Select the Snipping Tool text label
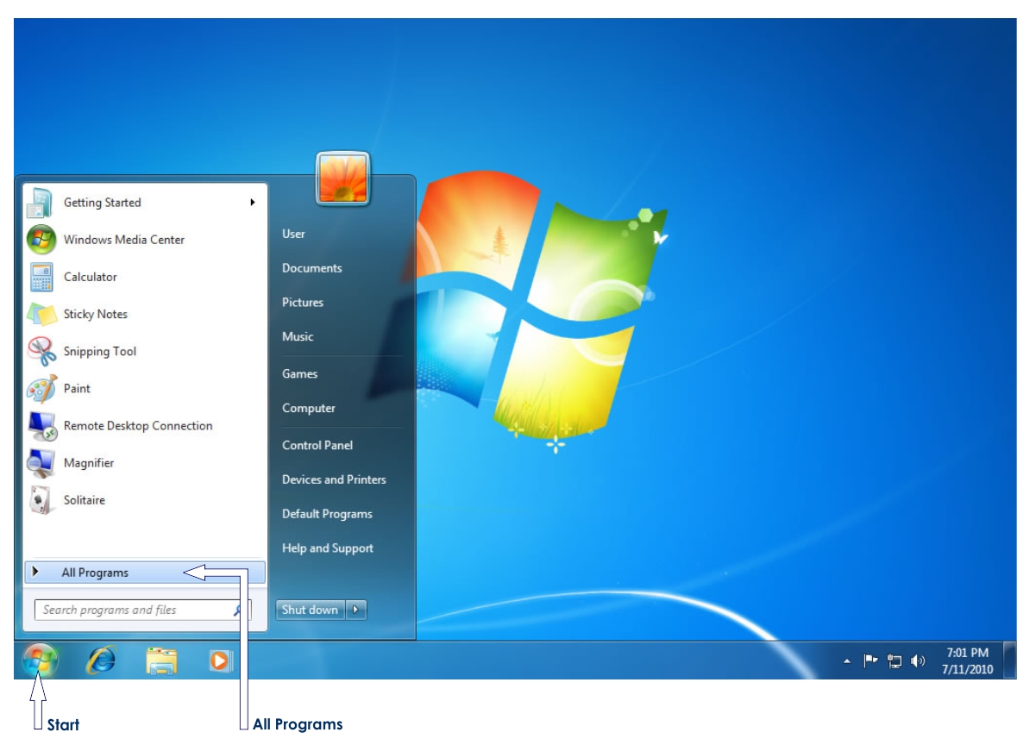This screenshot has width=1036, height=745. [100, 352]
